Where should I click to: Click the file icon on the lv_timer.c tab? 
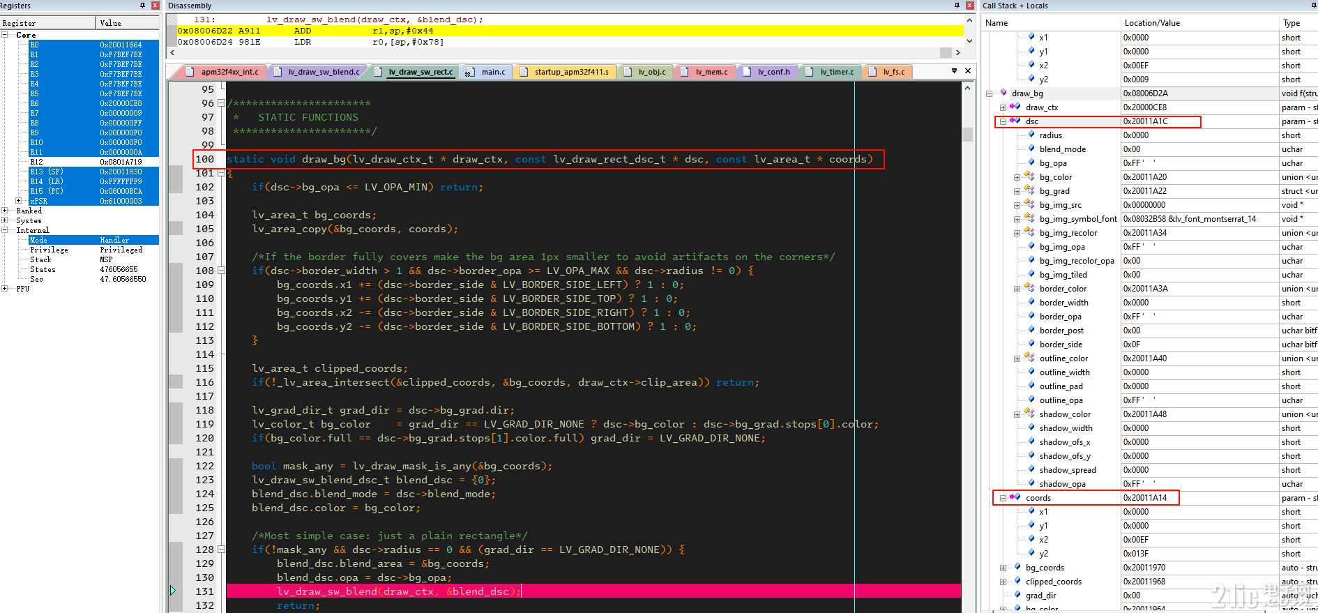809,72
